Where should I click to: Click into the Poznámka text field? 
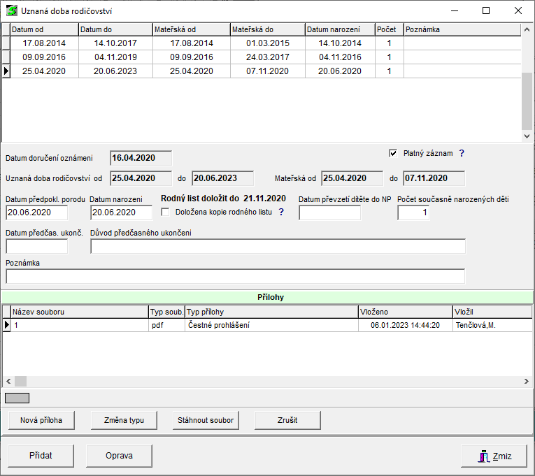tap(235, 276)
